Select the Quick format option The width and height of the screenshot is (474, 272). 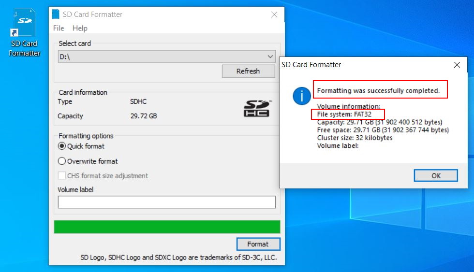(x=81, y=146)
